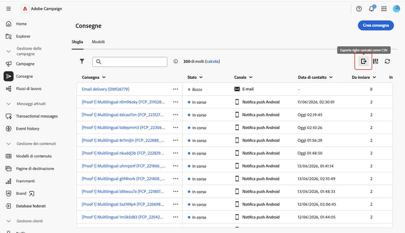Click date 13/06/2026, 01:41:14
Viewport: 405px width, 233px height.
point(315,166)
